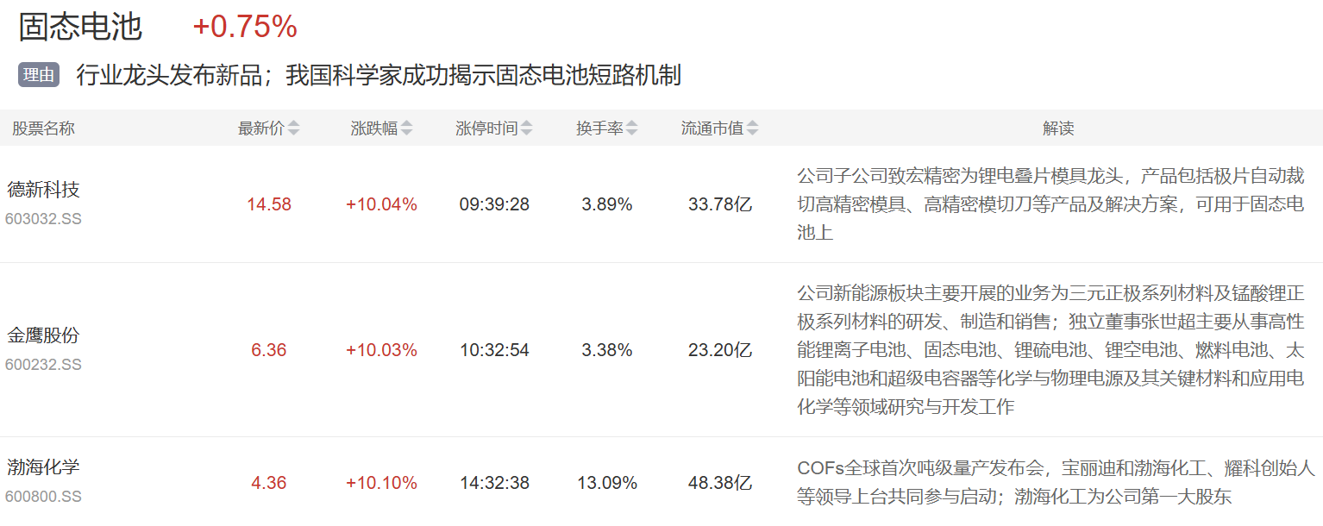Click the sector reason headline text
1323x526 pixels.
[x=379, y=76]
